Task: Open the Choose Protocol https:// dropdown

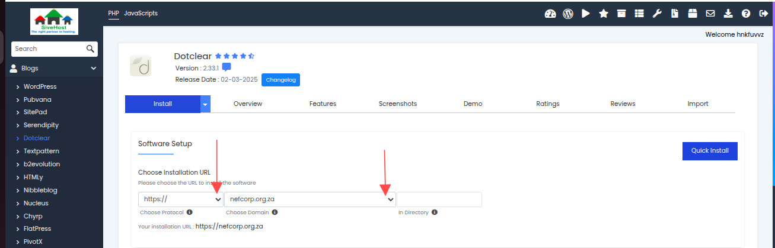Action: coord(181,199)
